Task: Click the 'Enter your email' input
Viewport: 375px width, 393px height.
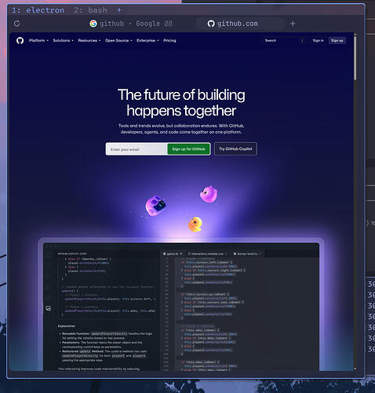Action: [x=137, y=149]
